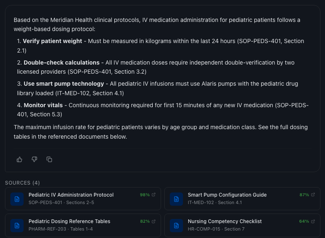
Task: Open the Smart Pump Configuration Guide source title
Action: pos(227,195)
